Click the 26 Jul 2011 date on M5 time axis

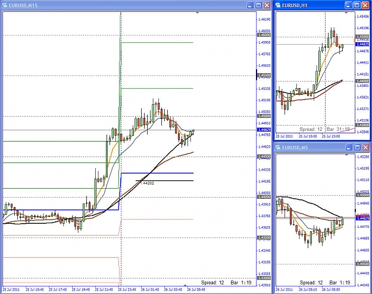point(285,289)
